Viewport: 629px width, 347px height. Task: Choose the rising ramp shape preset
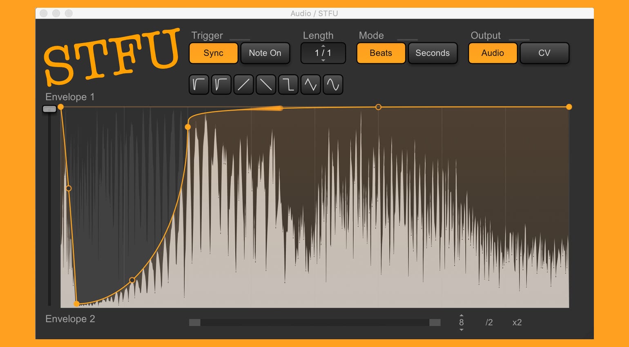click(243, 85)
